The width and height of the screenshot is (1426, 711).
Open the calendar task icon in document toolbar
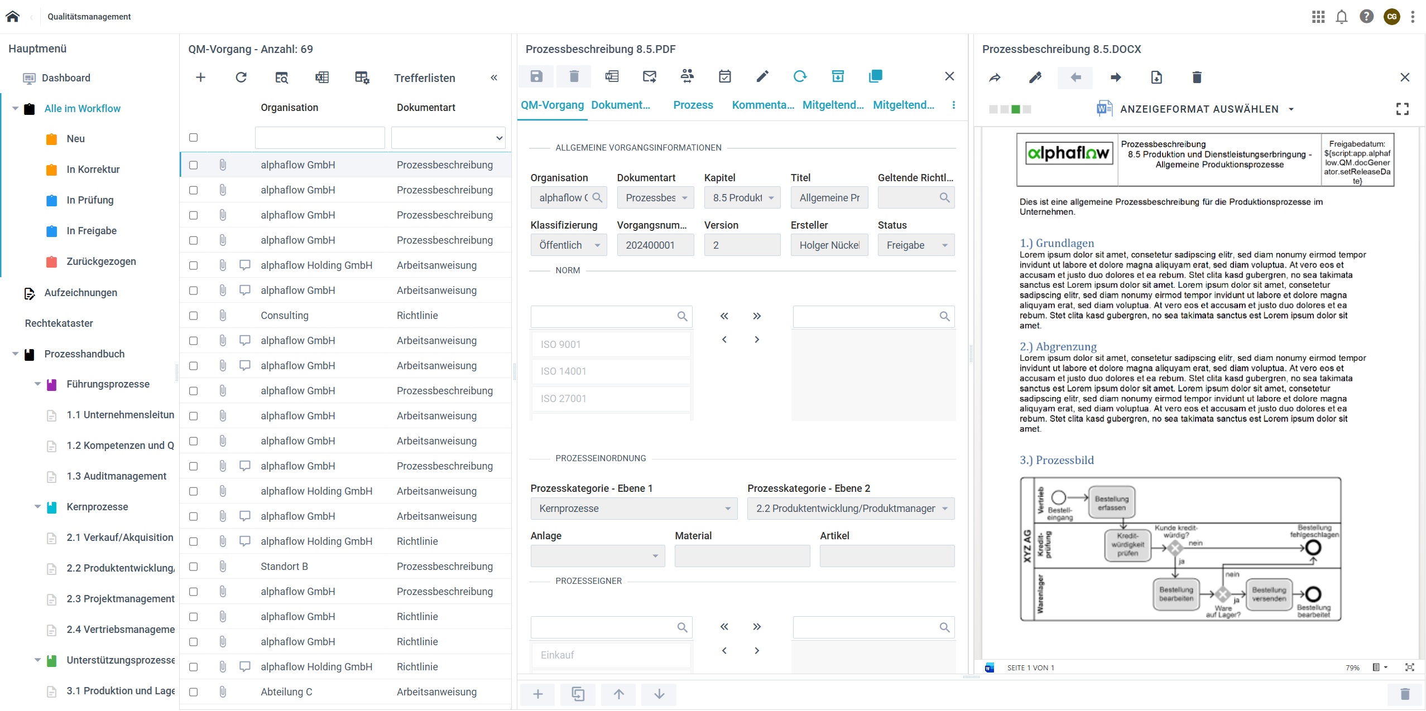[724, 76]
